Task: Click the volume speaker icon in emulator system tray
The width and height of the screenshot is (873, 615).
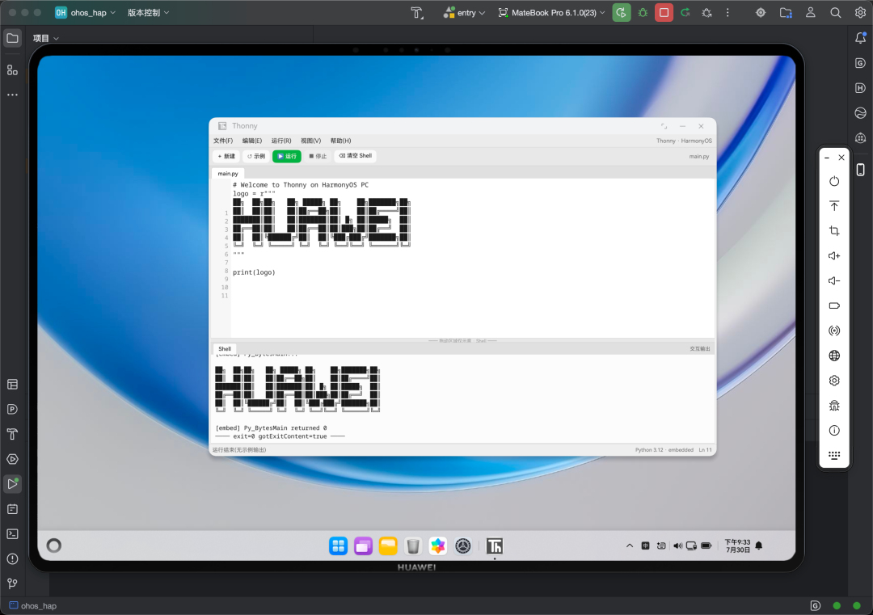Action: click(x=677, y=546)
